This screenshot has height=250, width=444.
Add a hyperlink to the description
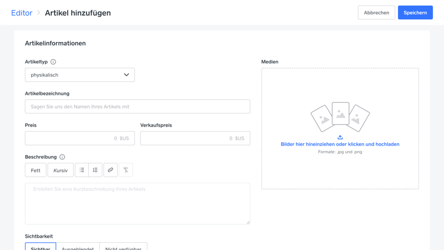point(110,170)
